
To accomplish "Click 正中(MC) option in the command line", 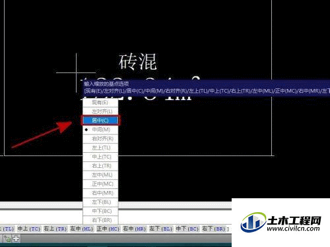I will pos(108,229).
